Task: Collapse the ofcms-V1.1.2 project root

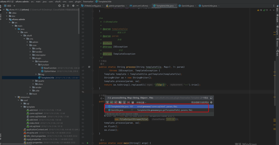Action: pyautogui.click(x=4, y=10)
